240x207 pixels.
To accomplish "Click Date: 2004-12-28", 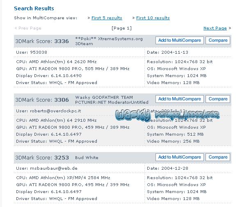I will point(167,168).
